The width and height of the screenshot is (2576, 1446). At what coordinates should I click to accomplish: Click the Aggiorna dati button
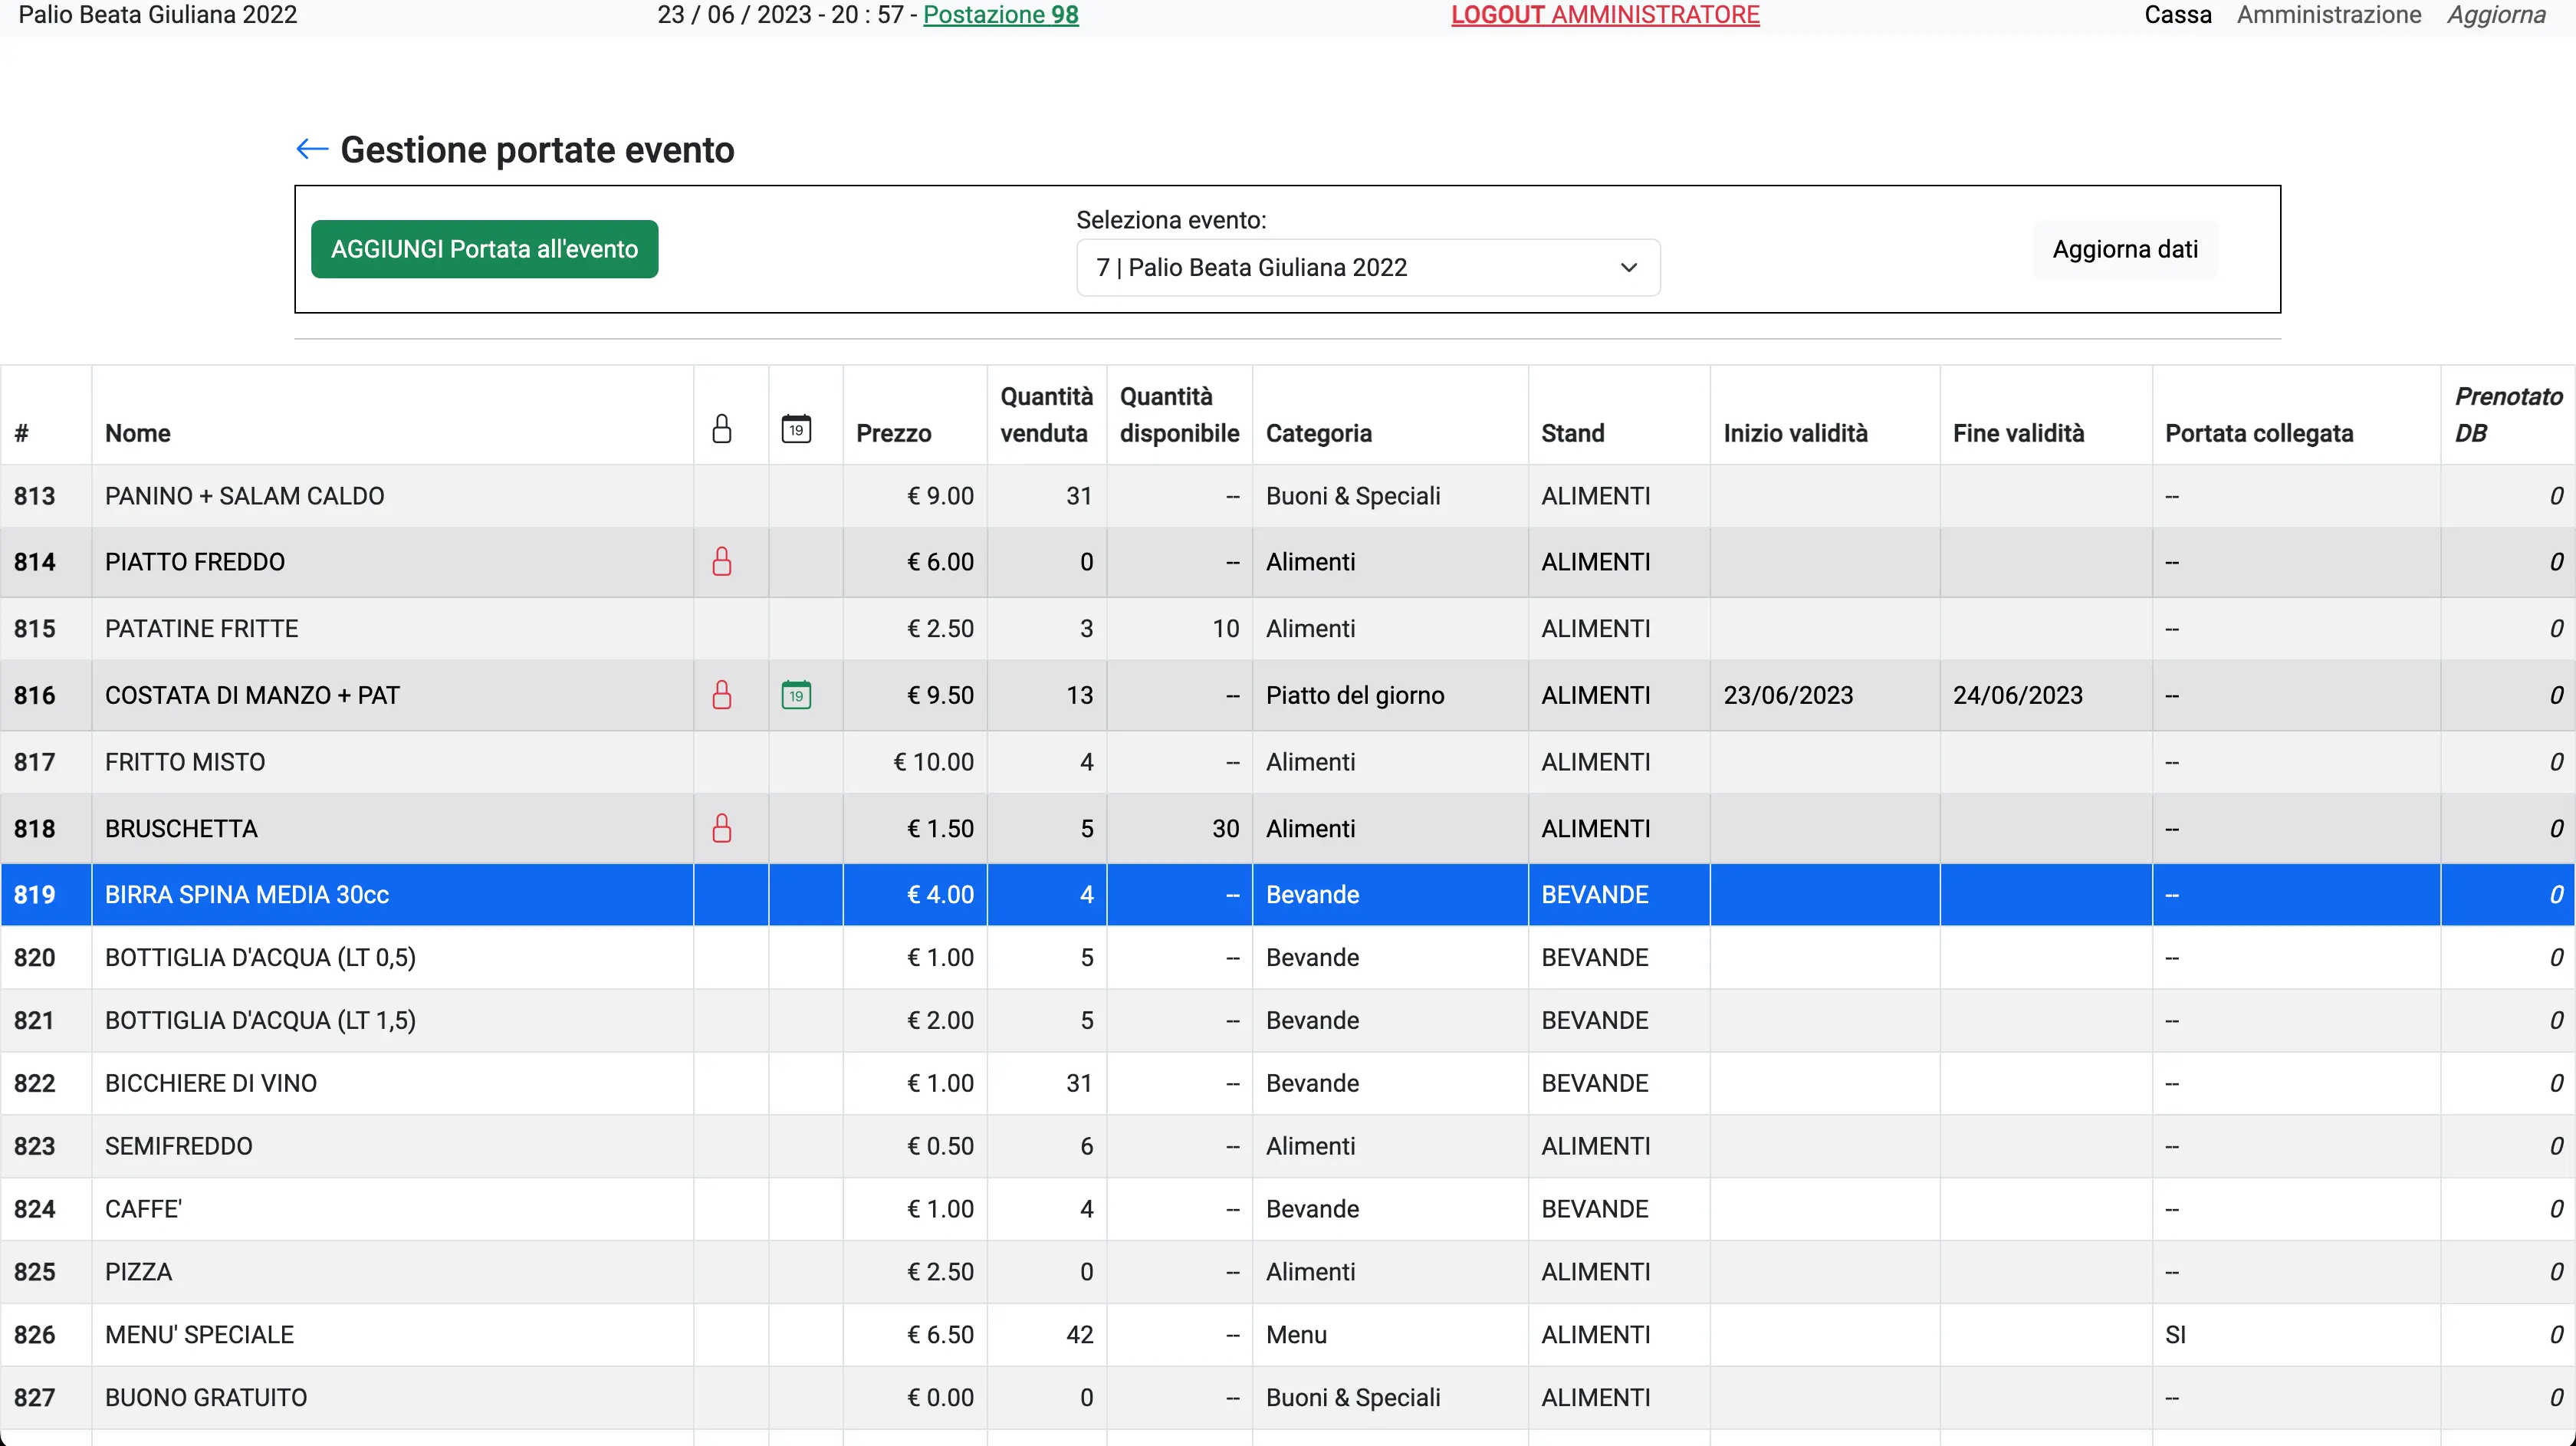pos(2124,249)
